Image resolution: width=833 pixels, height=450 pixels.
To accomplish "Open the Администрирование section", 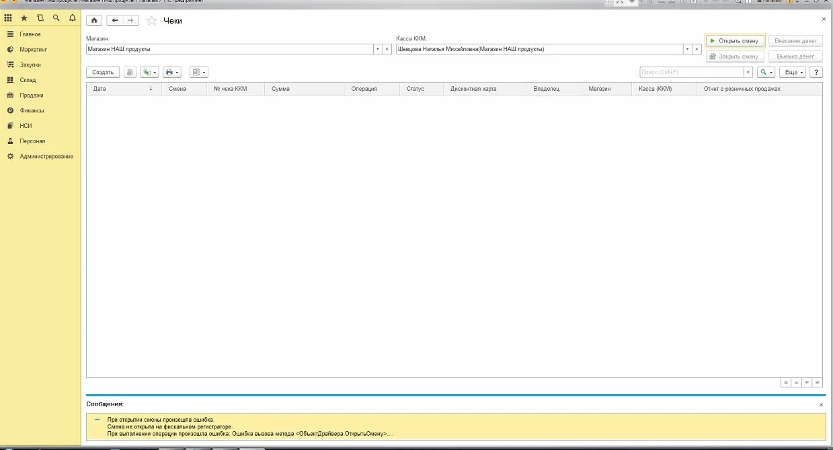I will pos(46,156).
